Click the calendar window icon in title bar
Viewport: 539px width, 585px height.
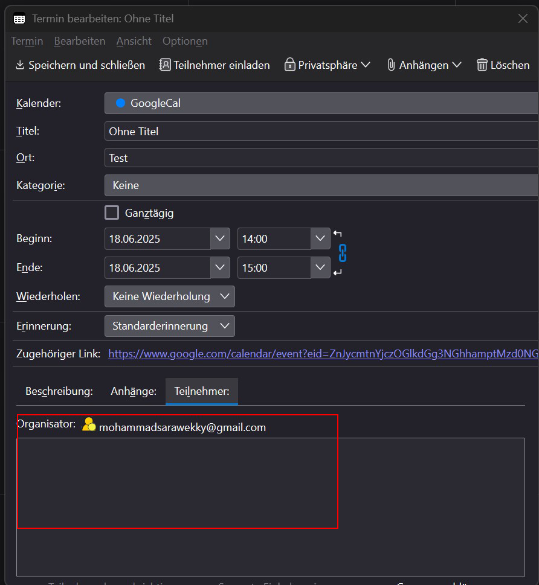(19, 19)
